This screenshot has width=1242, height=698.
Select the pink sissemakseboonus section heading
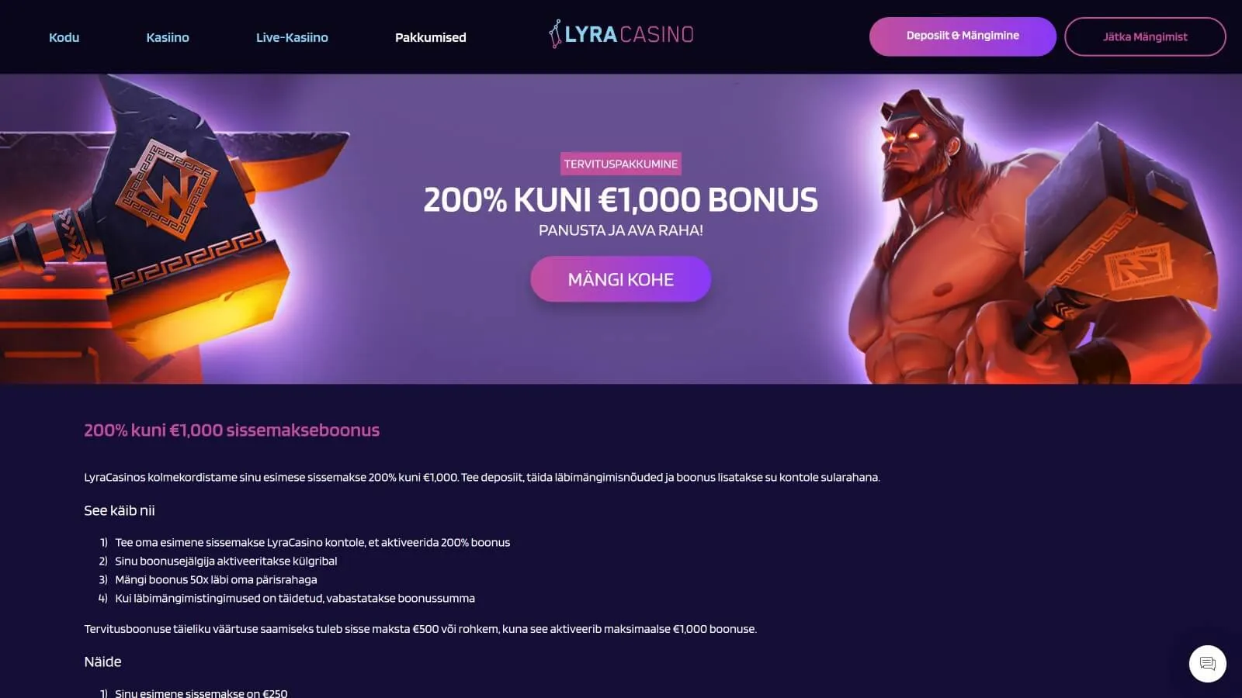[231, 430]
